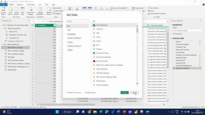205x115 pixels.
Task: Collapse Transform File from New folder group
Action: point(3,25)
